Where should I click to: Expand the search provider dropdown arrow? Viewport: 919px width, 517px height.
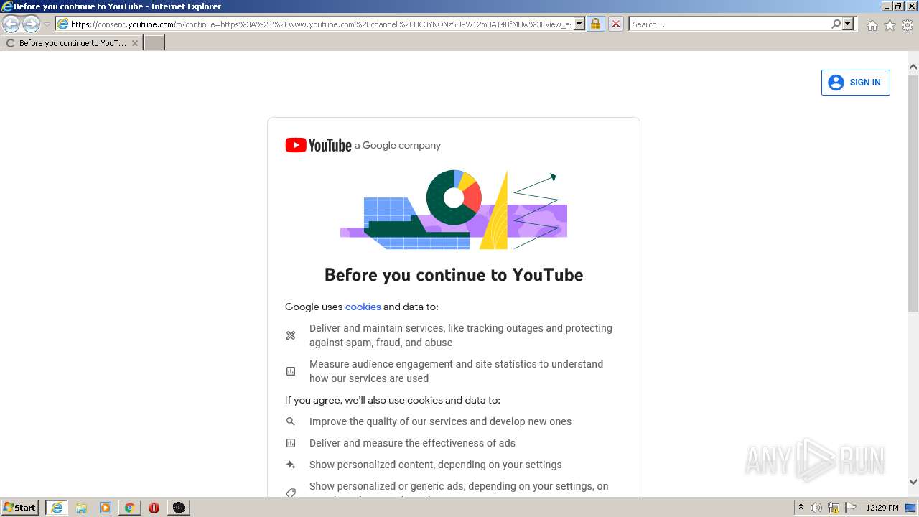click(x=848, y=24)
